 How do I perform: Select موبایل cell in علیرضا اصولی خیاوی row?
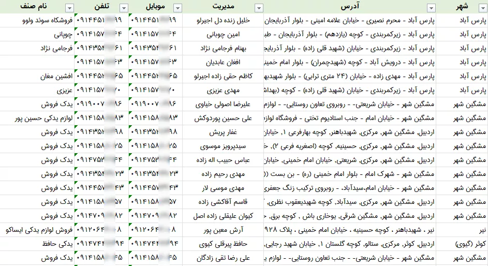pos(155,104)
